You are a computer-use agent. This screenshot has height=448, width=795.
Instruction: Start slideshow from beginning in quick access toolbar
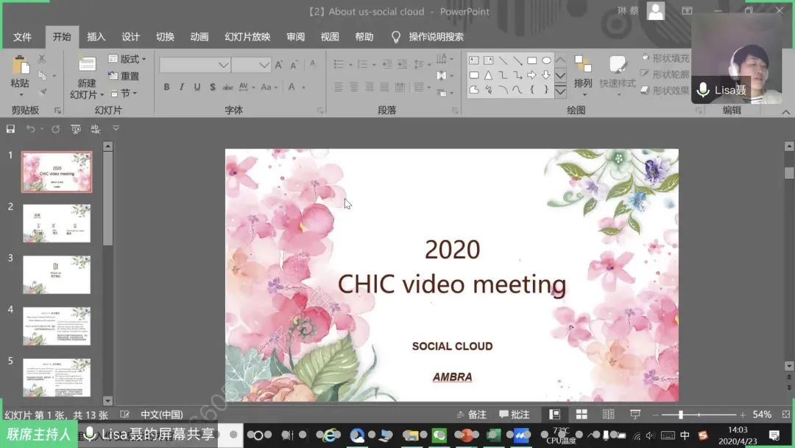point(76,129)
